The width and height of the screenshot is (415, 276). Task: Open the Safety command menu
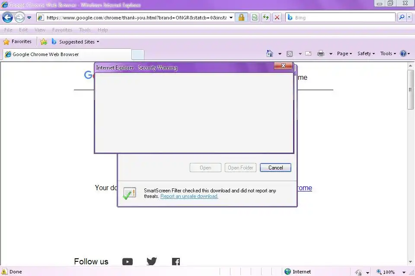click(x=366, y=53)
